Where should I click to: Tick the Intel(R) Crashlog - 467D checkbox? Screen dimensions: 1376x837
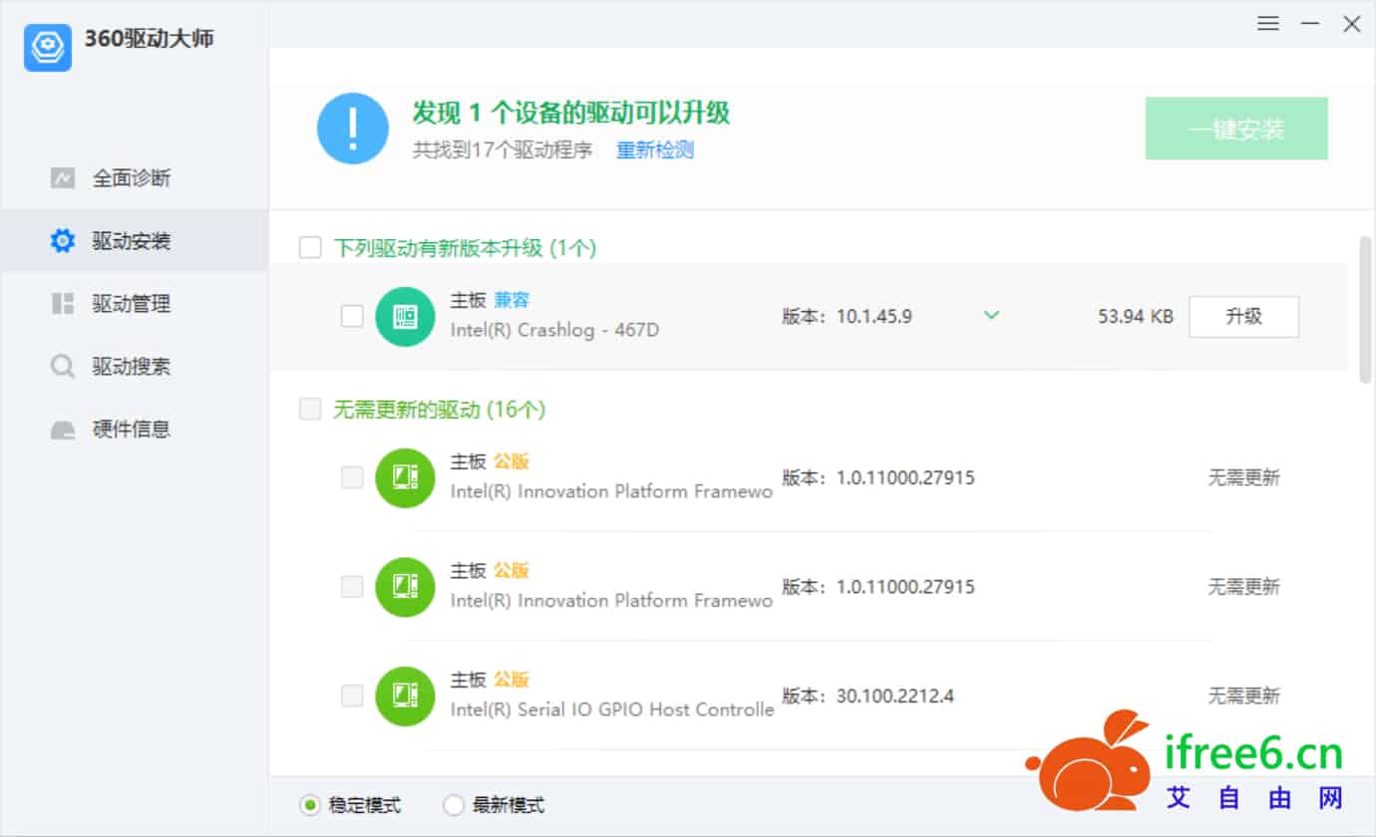pyautogui.click(x=352, y=316)
